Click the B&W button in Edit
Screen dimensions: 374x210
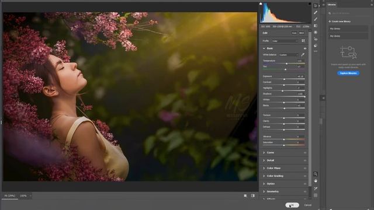(302, 33)
